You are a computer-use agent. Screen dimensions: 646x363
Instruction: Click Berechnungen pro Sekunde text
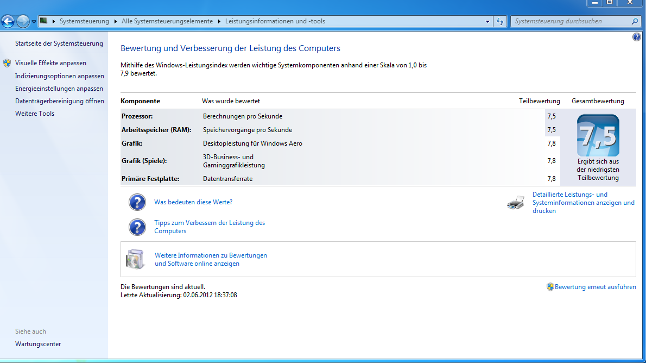[243, 116]
